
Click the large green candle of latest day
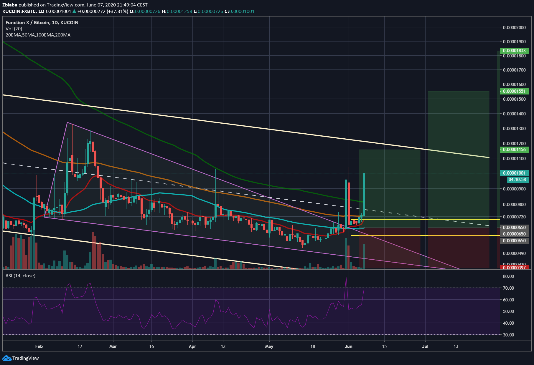coord(364,194)
